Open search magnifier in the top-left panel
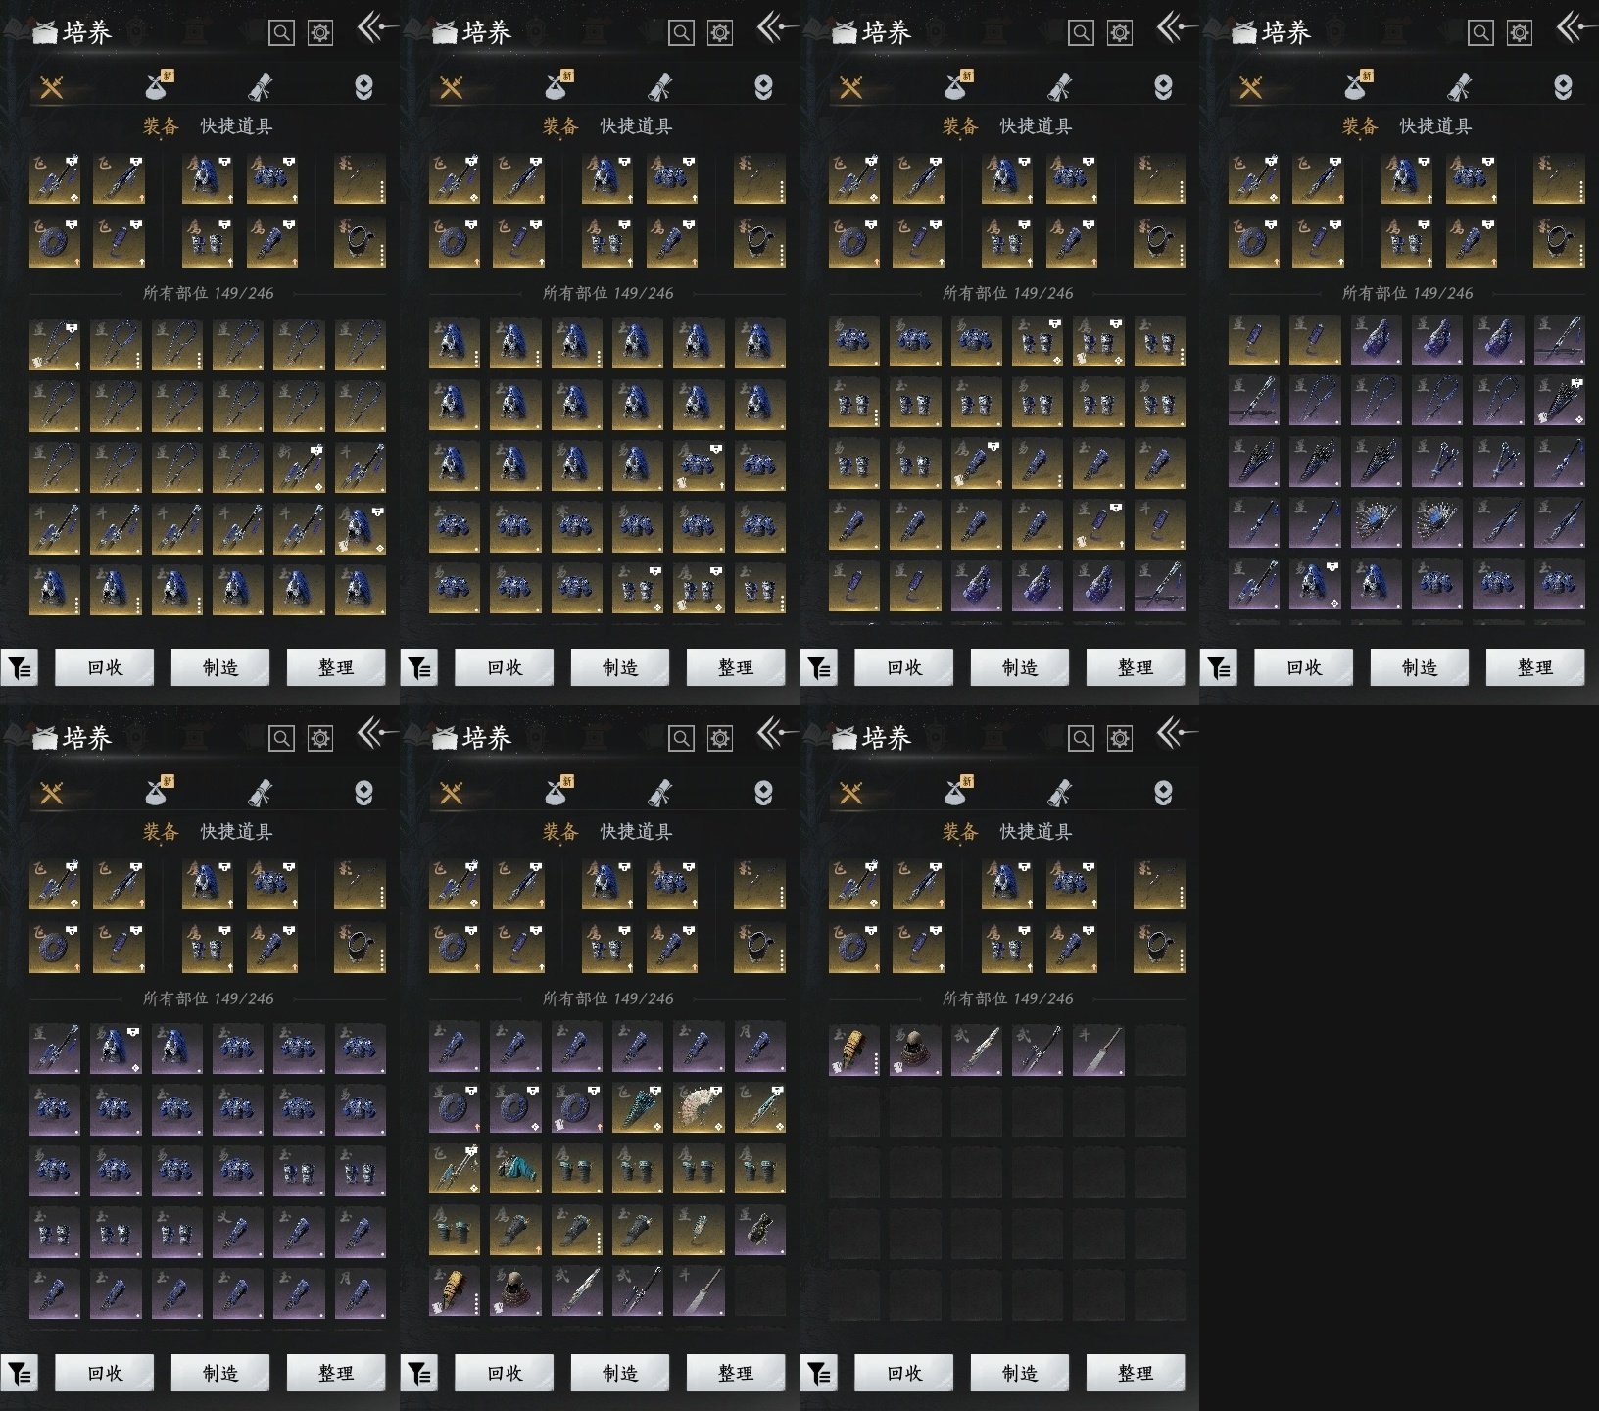Screen dimensions: 1599x1411 pyautogui.click(x=281, y=33)
